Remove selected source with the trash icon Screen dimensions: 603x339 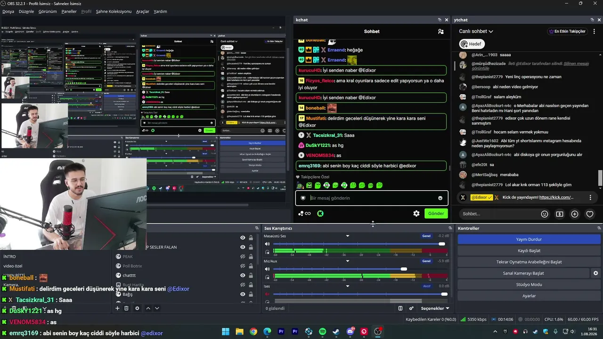tap(126, 308)
